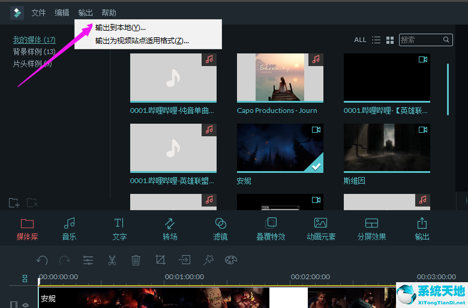
Task: Open the 编辑 menu
Action: [62, 13]
